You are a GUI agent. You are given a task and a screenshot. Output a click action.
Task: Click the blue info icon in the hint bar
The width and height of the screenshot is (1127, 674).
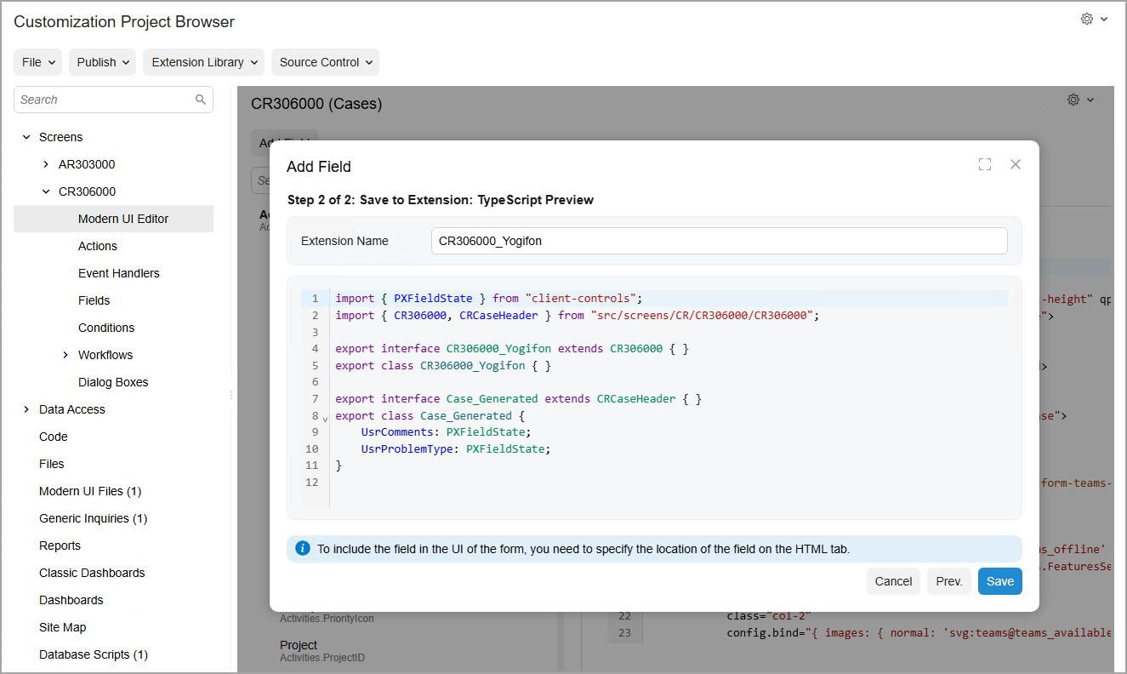click(x=302, y=549)
